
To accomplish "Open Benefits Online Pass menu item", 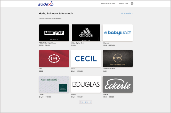I will click(x=108, y=3).
